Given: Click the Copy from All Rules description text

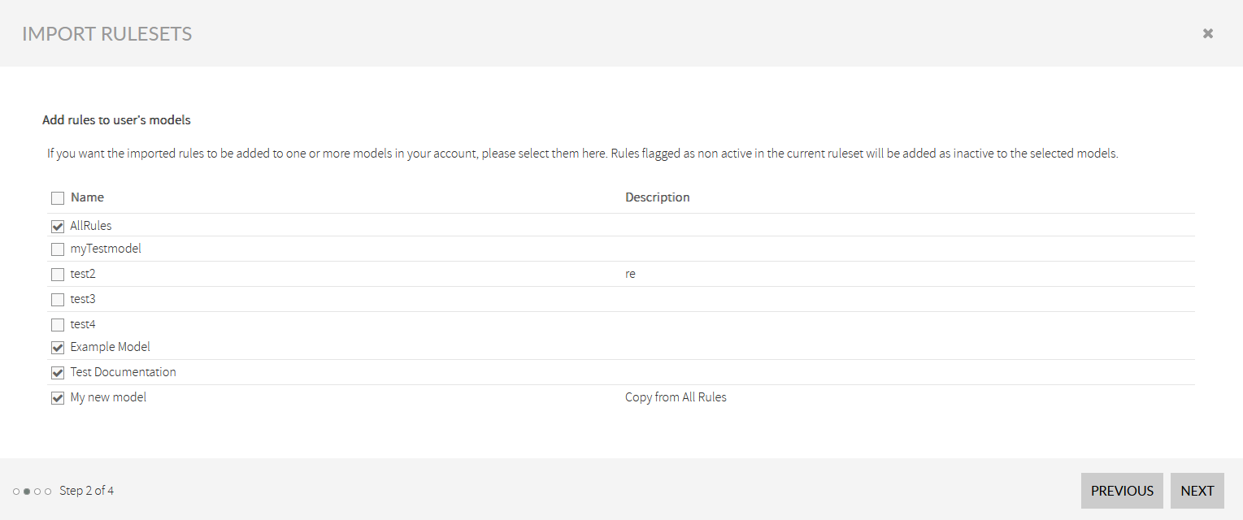Looking at the screenshot, I should click(676, 397).
